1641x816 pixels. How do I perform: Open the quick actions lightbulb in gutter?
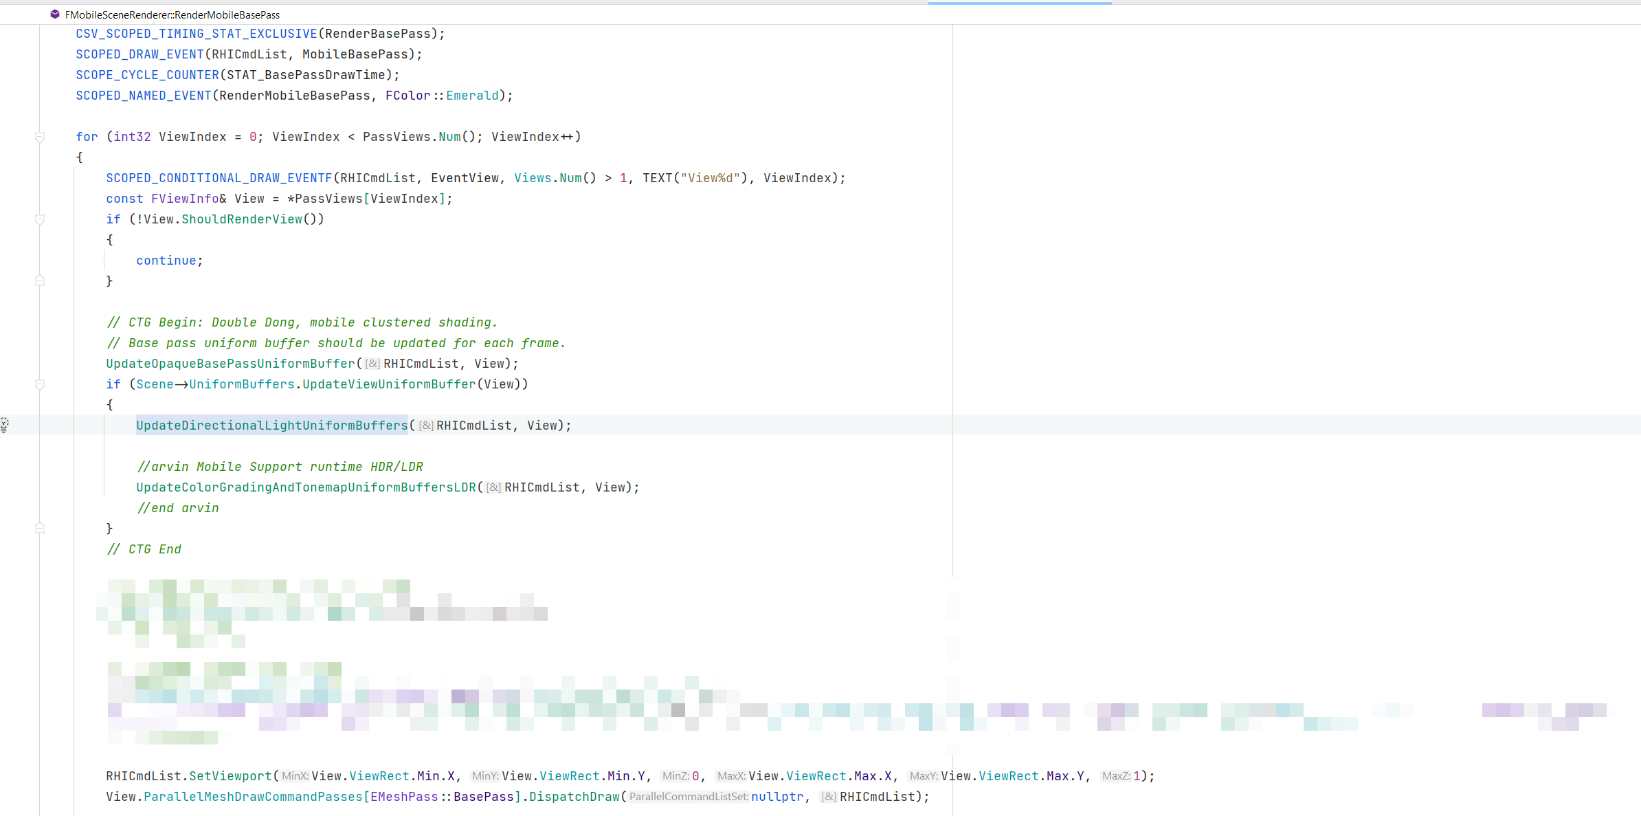[x=5, y=425]
